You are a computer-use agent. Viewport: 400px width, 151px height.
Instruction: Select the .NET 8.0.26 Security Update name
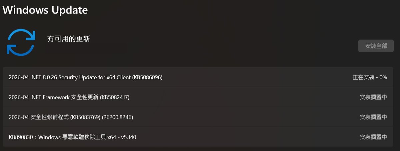click(86, 77)
